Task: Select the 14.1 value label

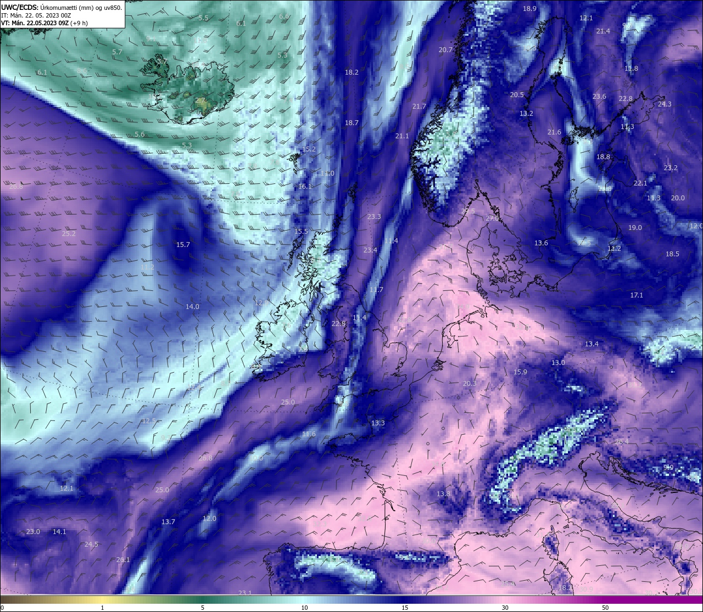Action: [x=59, y=532]
